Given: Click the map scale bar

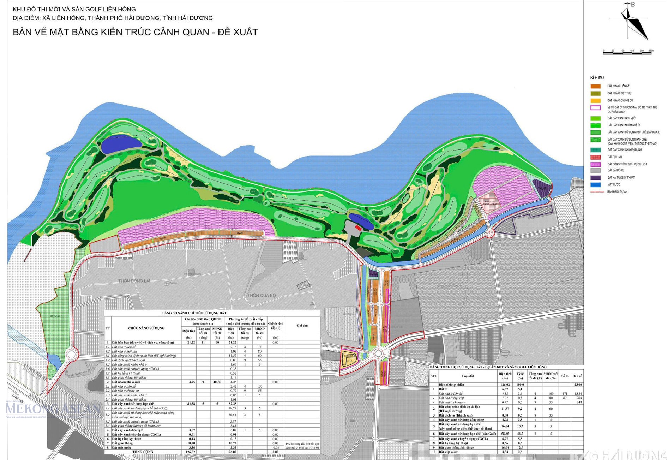Looking at the screenshot, I should click(x=628, y=53).
